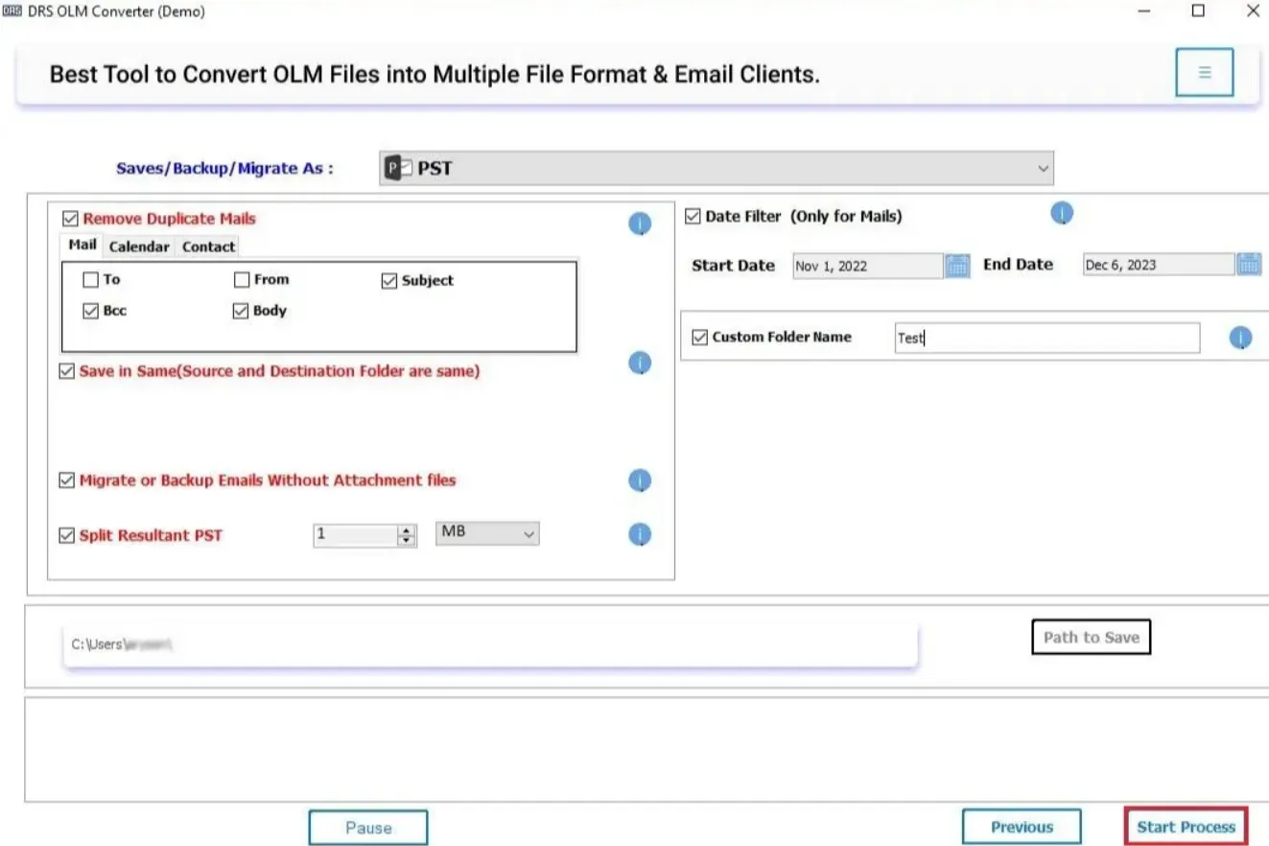Click the save path text field
The image size is (1269, 846).
point(490,645)
